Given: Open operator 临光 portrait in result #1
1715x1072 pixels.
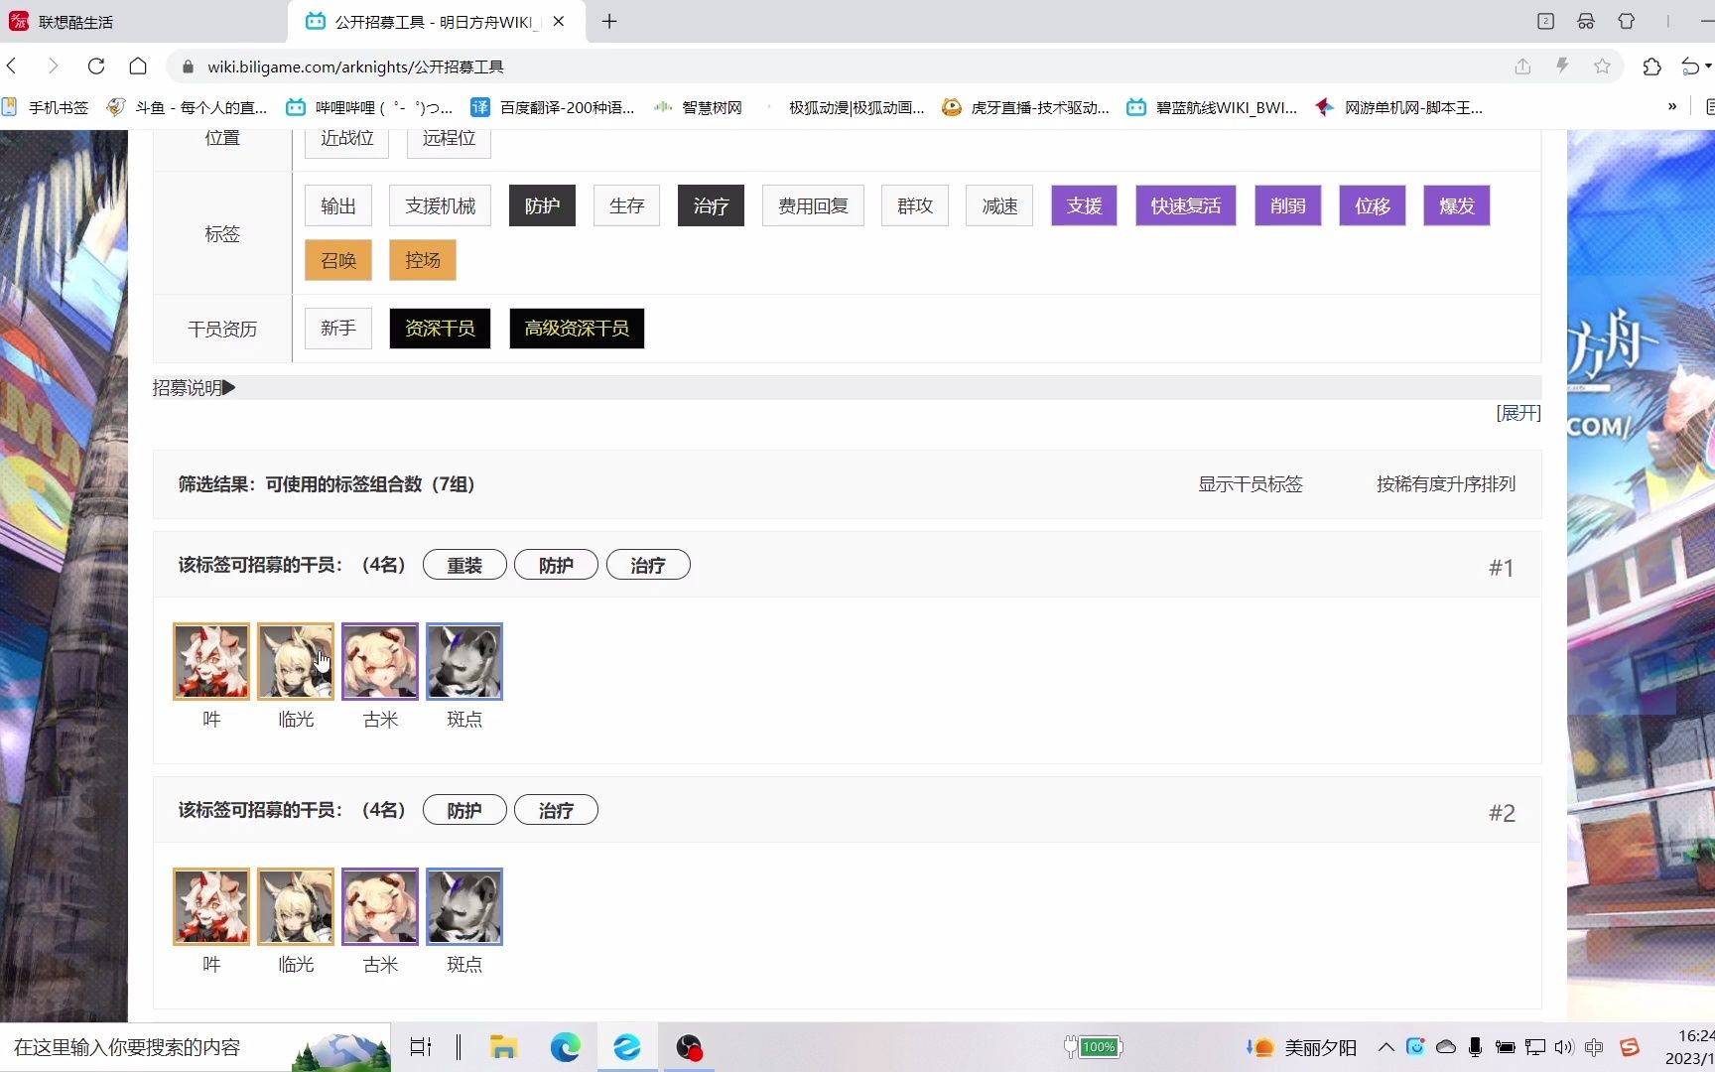Looking at the screenshot, I should click(296, 661).
